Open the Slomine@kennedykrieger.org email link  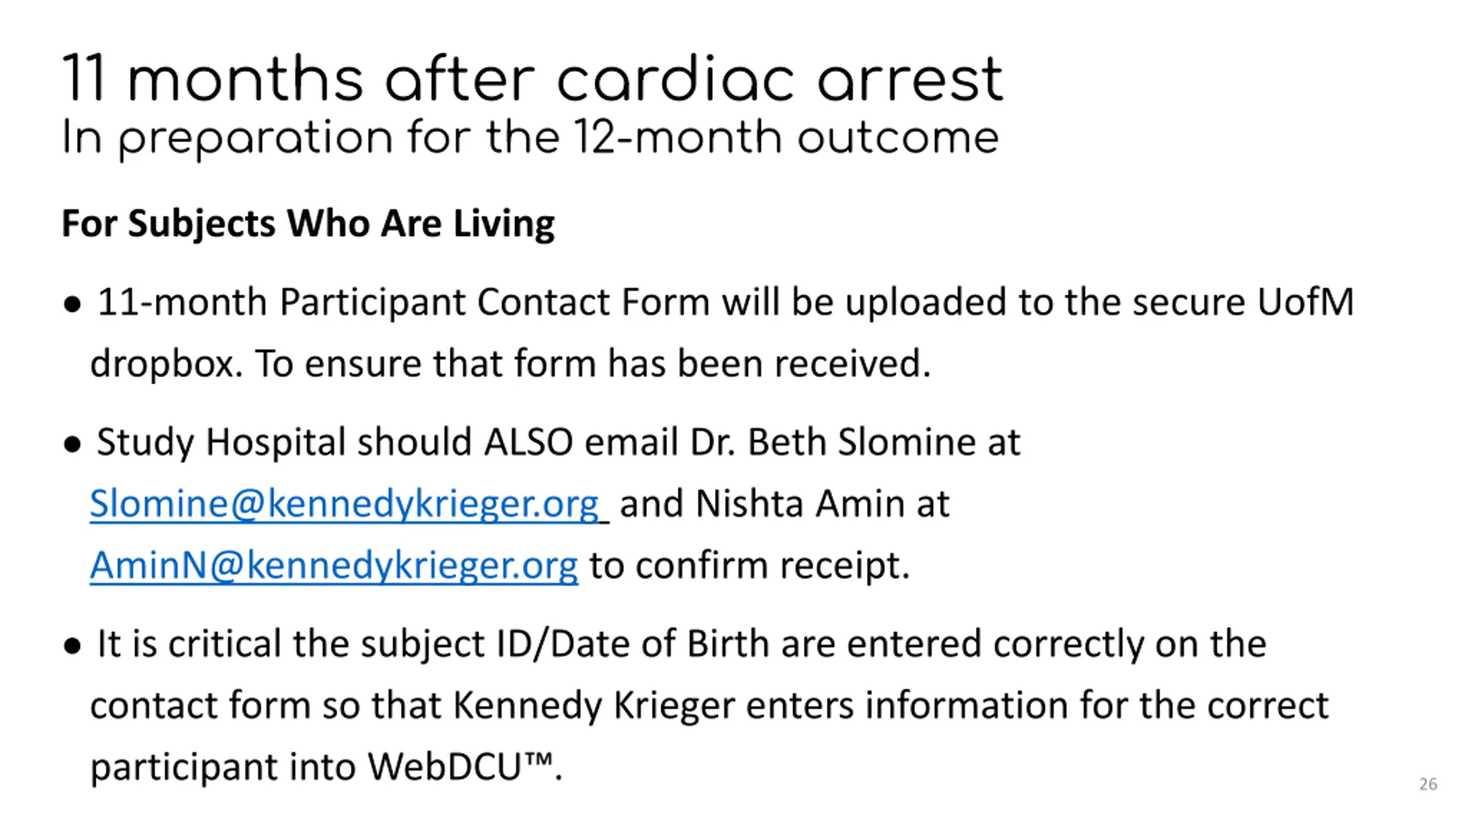click(345, 504)
